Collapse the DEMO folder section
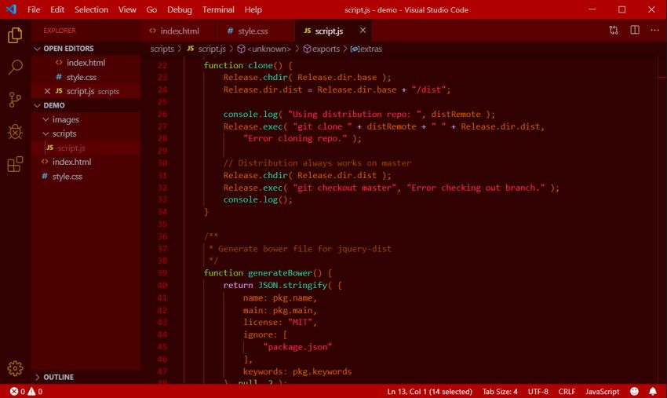Screen dimensions: 667x398 click(x=53, y=105)
